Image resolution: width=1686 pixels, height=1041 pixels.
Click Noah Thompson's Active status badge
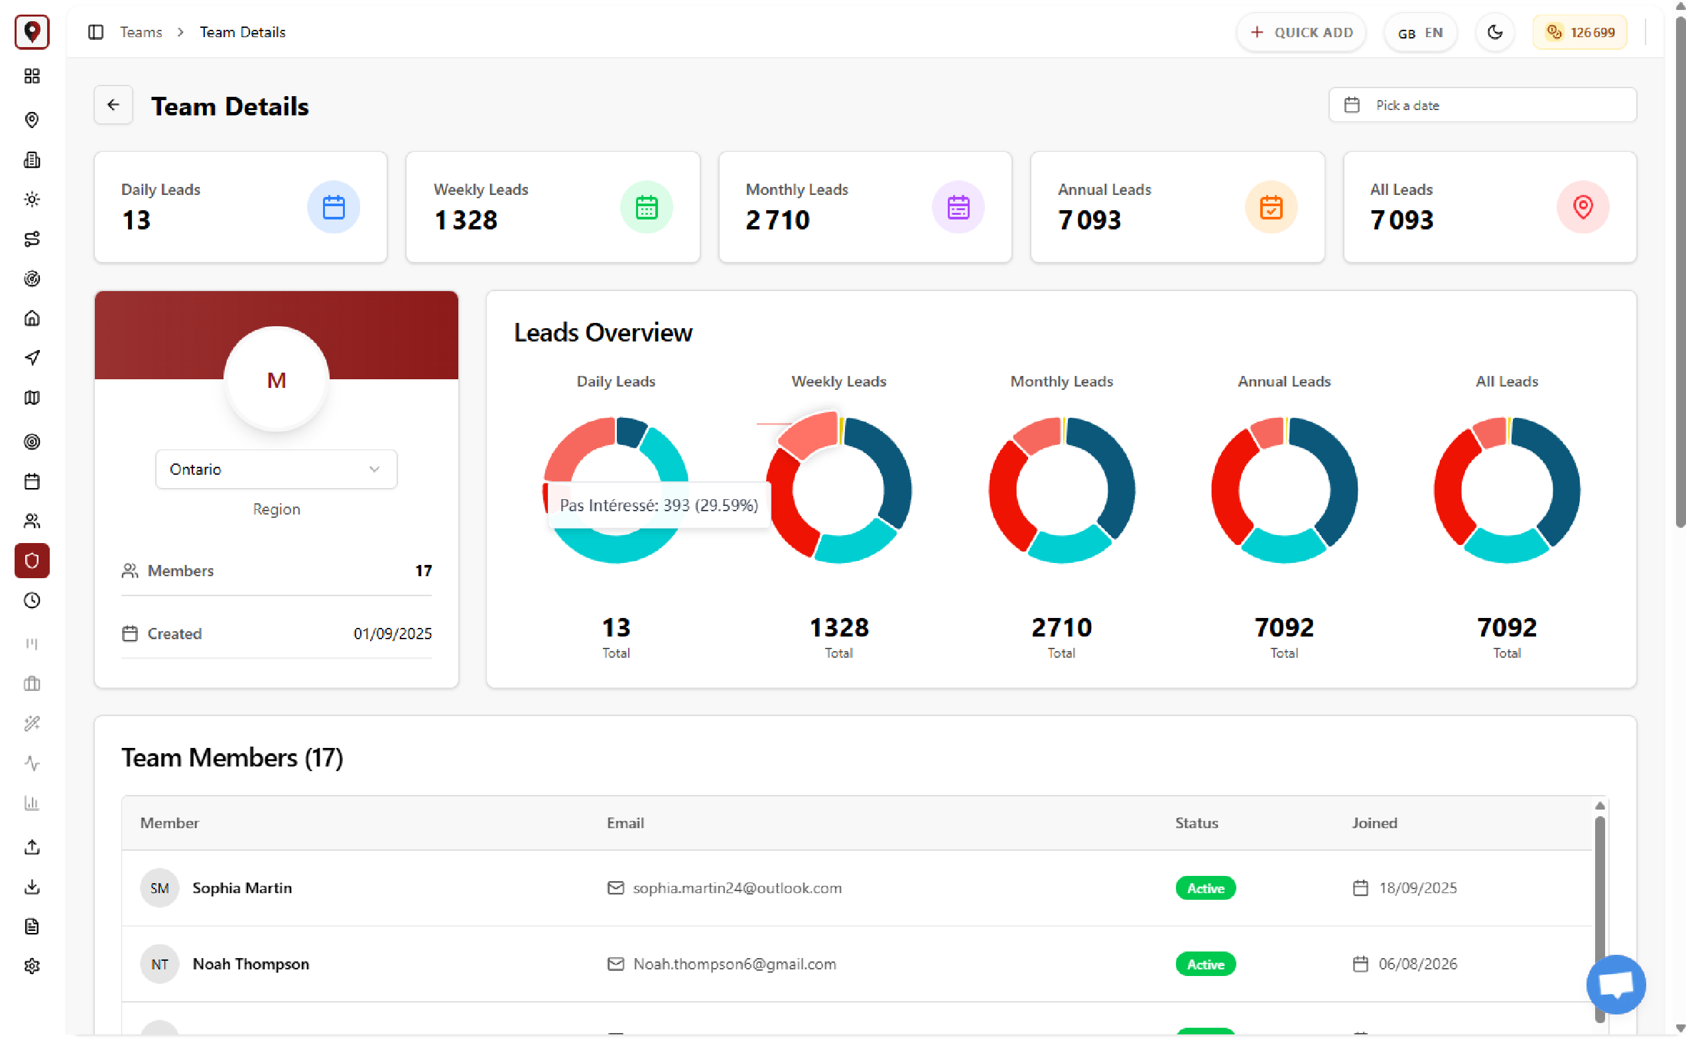pos(1205,964)
